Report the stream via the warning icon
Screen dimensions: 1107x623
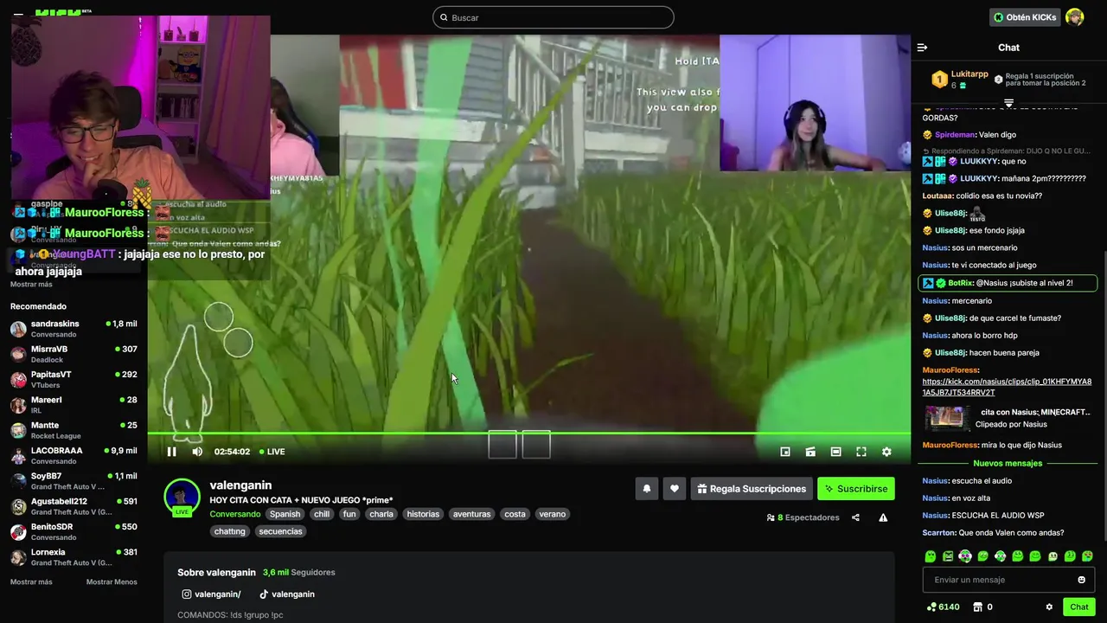(x=883, y=517)
